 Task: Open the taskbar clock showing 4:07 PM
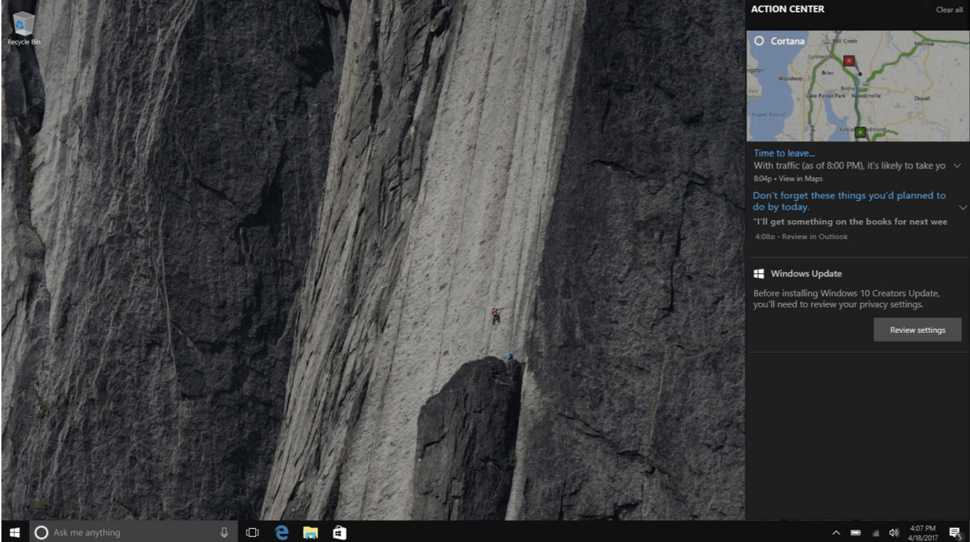924,533
